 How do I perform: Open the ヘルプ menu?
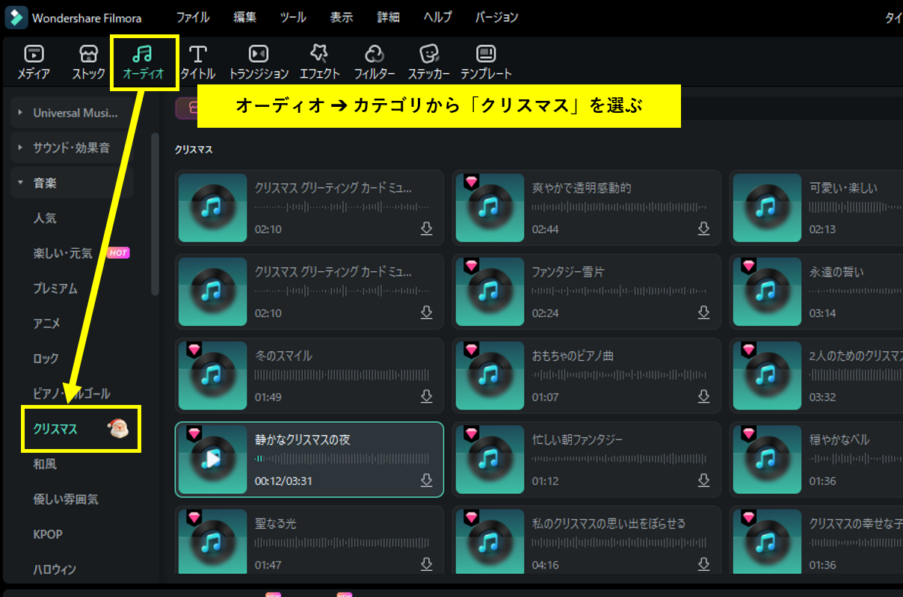coord(437,17)
